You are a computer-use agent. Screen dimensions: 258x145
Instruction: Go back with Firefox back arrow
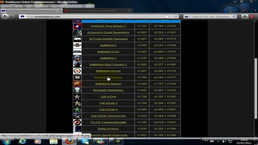click(x=5, y=17)
